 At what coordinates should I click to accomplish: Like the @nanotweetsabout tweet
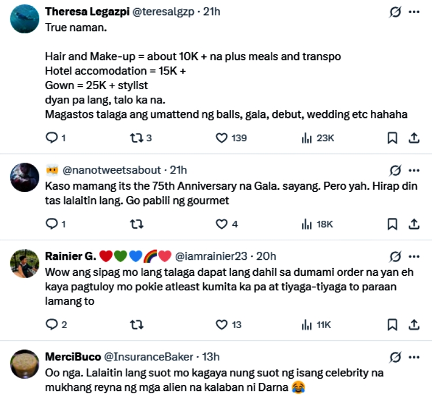coord(222,224)
